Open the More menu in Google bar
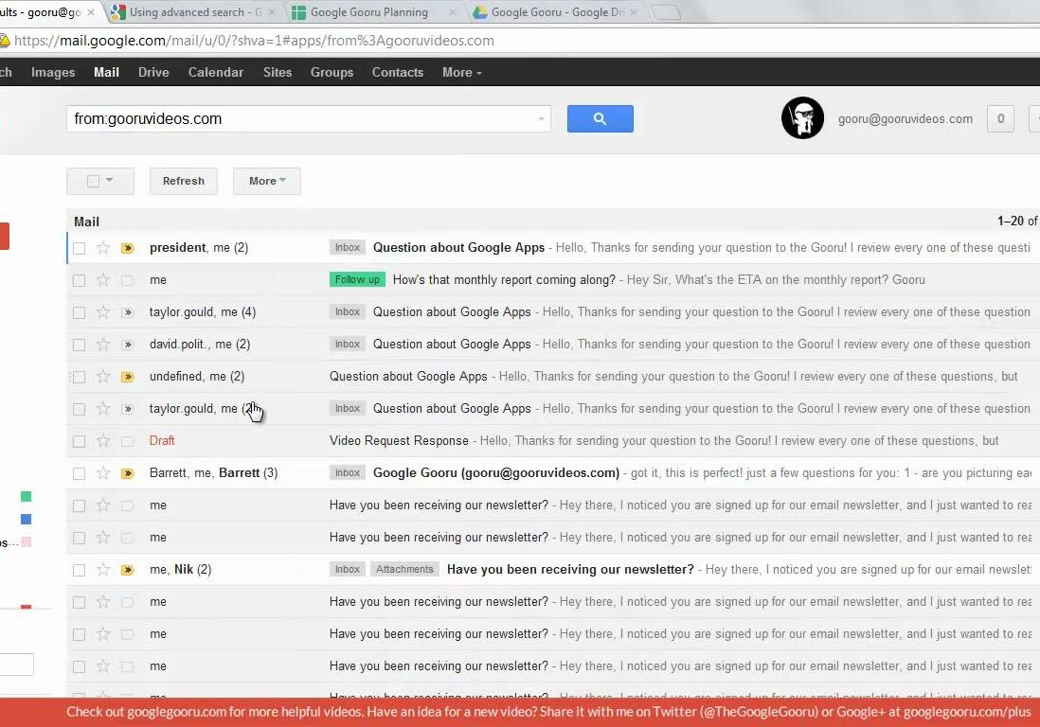This screenshot has height=727, width=1040. tap(461, 72)
